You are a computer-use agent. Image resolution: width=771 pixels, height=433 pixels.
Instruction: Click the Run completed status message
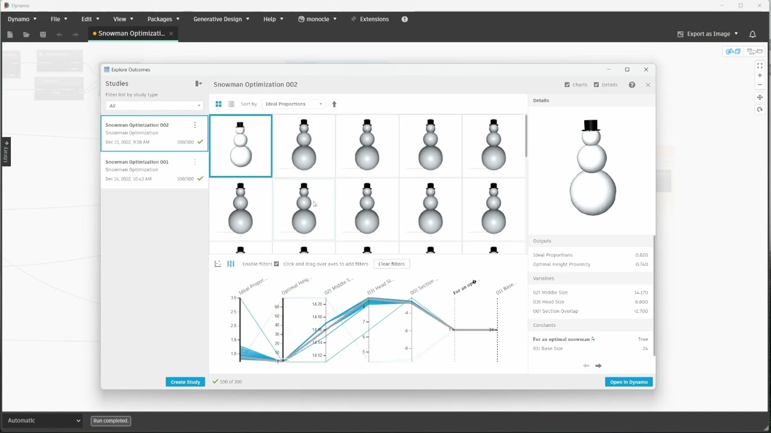click(x=111, y=421)
